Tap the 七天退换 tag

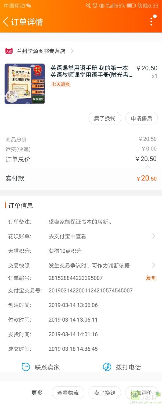coord(61,84)
